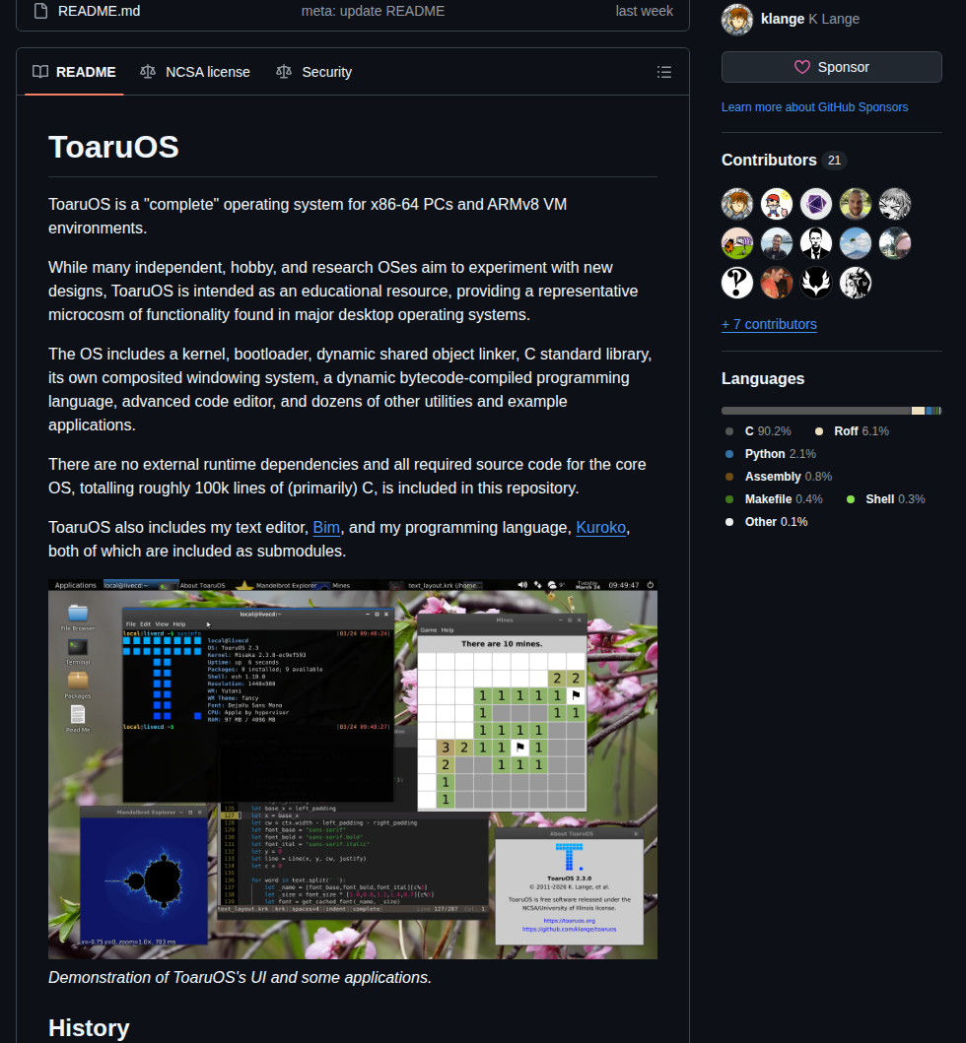Open the Assembly 0.8% language link
This screenshot has width=966, height=1043.
(779, 477)
